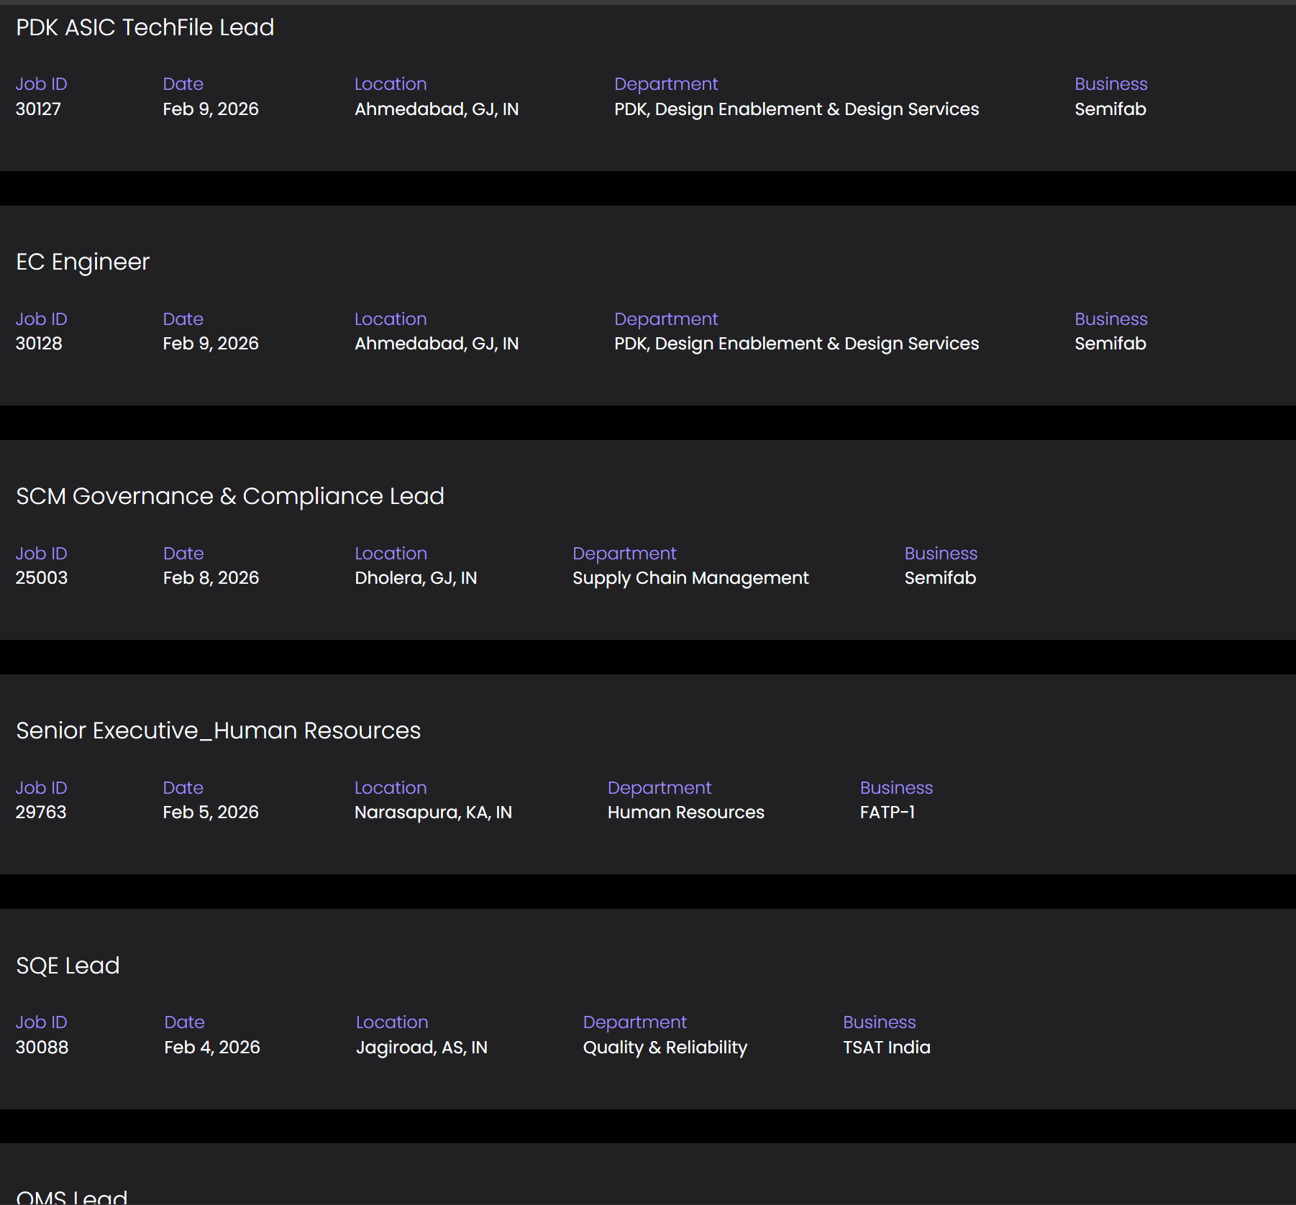
Task: Select job ID 29763
Action: click(41, 812)
